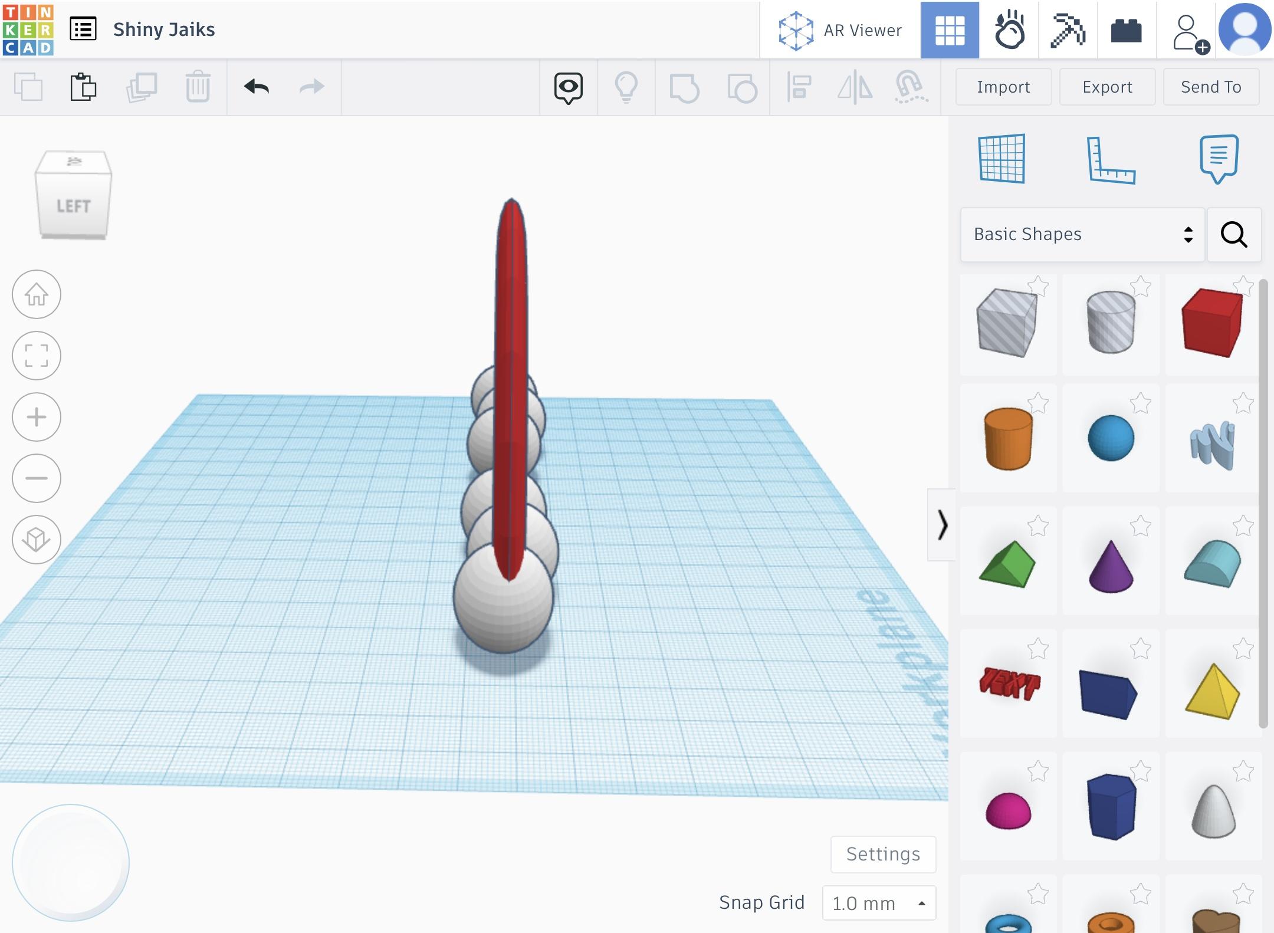Select the Ruler tool
Screen dimensions: 1274x933
pyautogui.click(x=1111, y=159)
